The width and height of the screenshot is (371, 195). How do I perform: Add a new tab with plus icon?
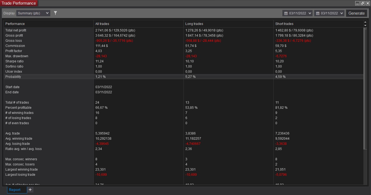(x=30, y=190)
